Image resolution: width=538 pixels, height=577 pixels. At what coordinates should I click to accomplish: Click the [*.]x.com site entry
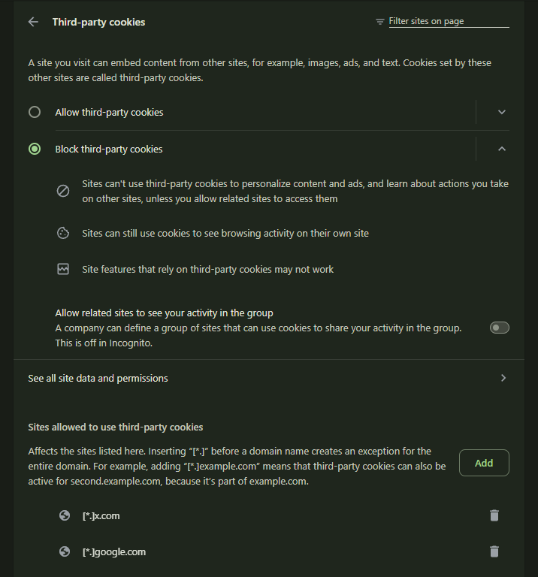[x=101, y=516]
